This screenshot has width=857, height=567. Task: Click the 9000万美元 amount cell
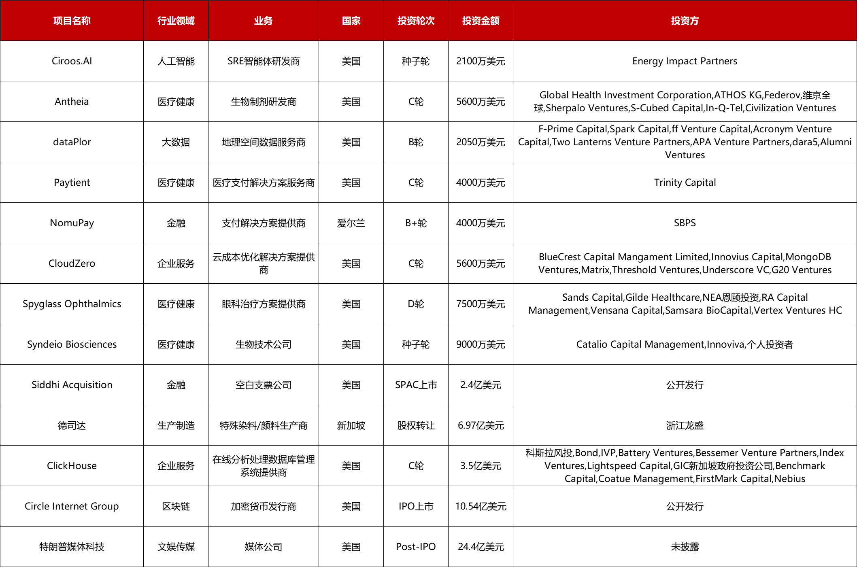tap(481, 344)
